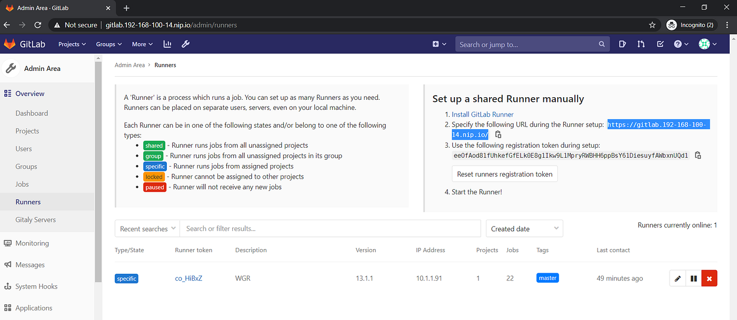Open a new browser tab

(126, 8)
